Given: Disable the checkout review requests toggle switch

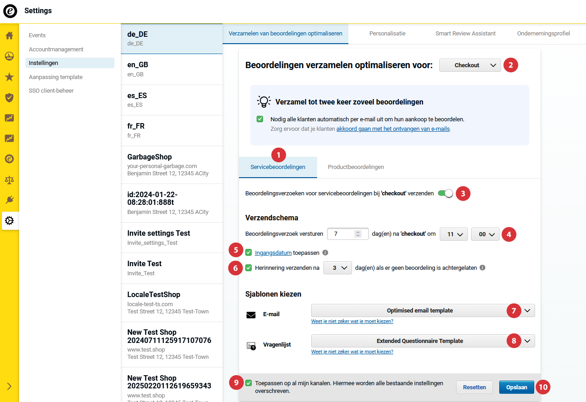Looking at the screenshot, I should [445, 194].
